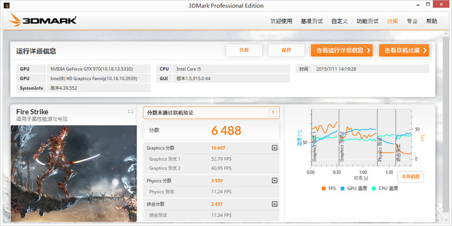Image resolution: width=452 pixels, height=226 pixels.
Task: Click the 保存 button
Action: [286, 50]
